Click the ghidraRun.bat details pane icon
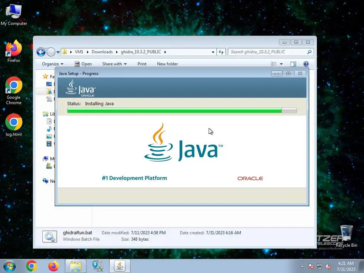This screenshot has width=364, height=273. [49, 236]
